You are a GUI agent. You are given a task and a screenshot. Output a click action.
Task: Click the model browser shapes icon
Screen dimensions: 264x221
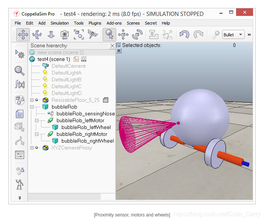pos(20,171)
